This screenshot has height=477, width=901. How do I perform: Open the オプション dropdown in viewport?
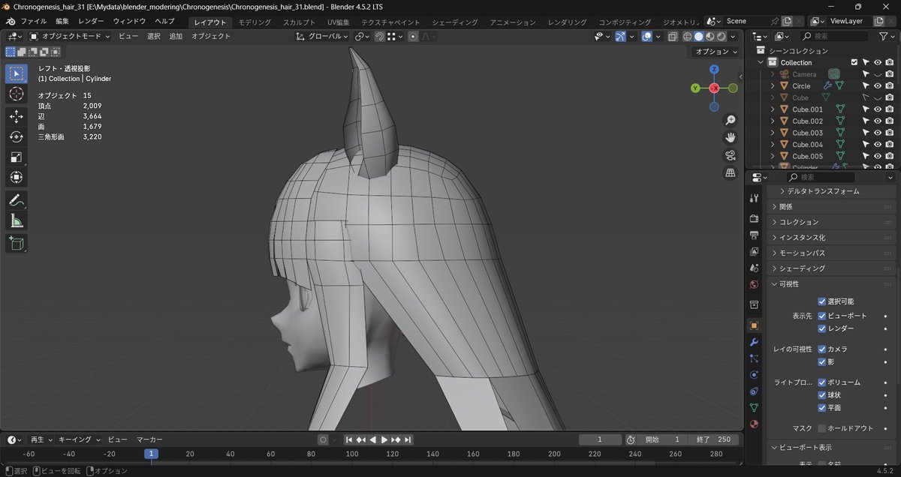(x=716, y=52)
